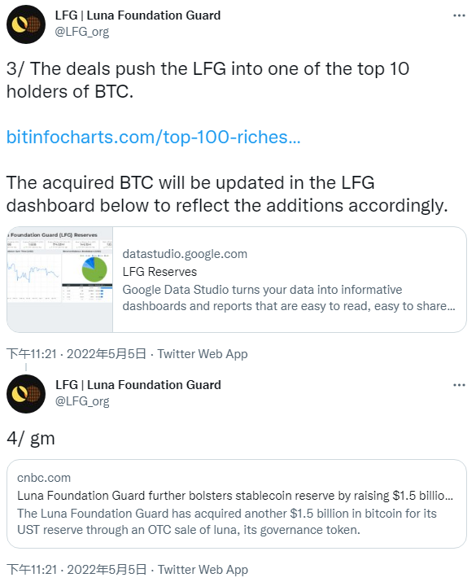This screenshot has height=582, width=476.
Task: Click the display name on first tweet
Action: coord(138,15)
